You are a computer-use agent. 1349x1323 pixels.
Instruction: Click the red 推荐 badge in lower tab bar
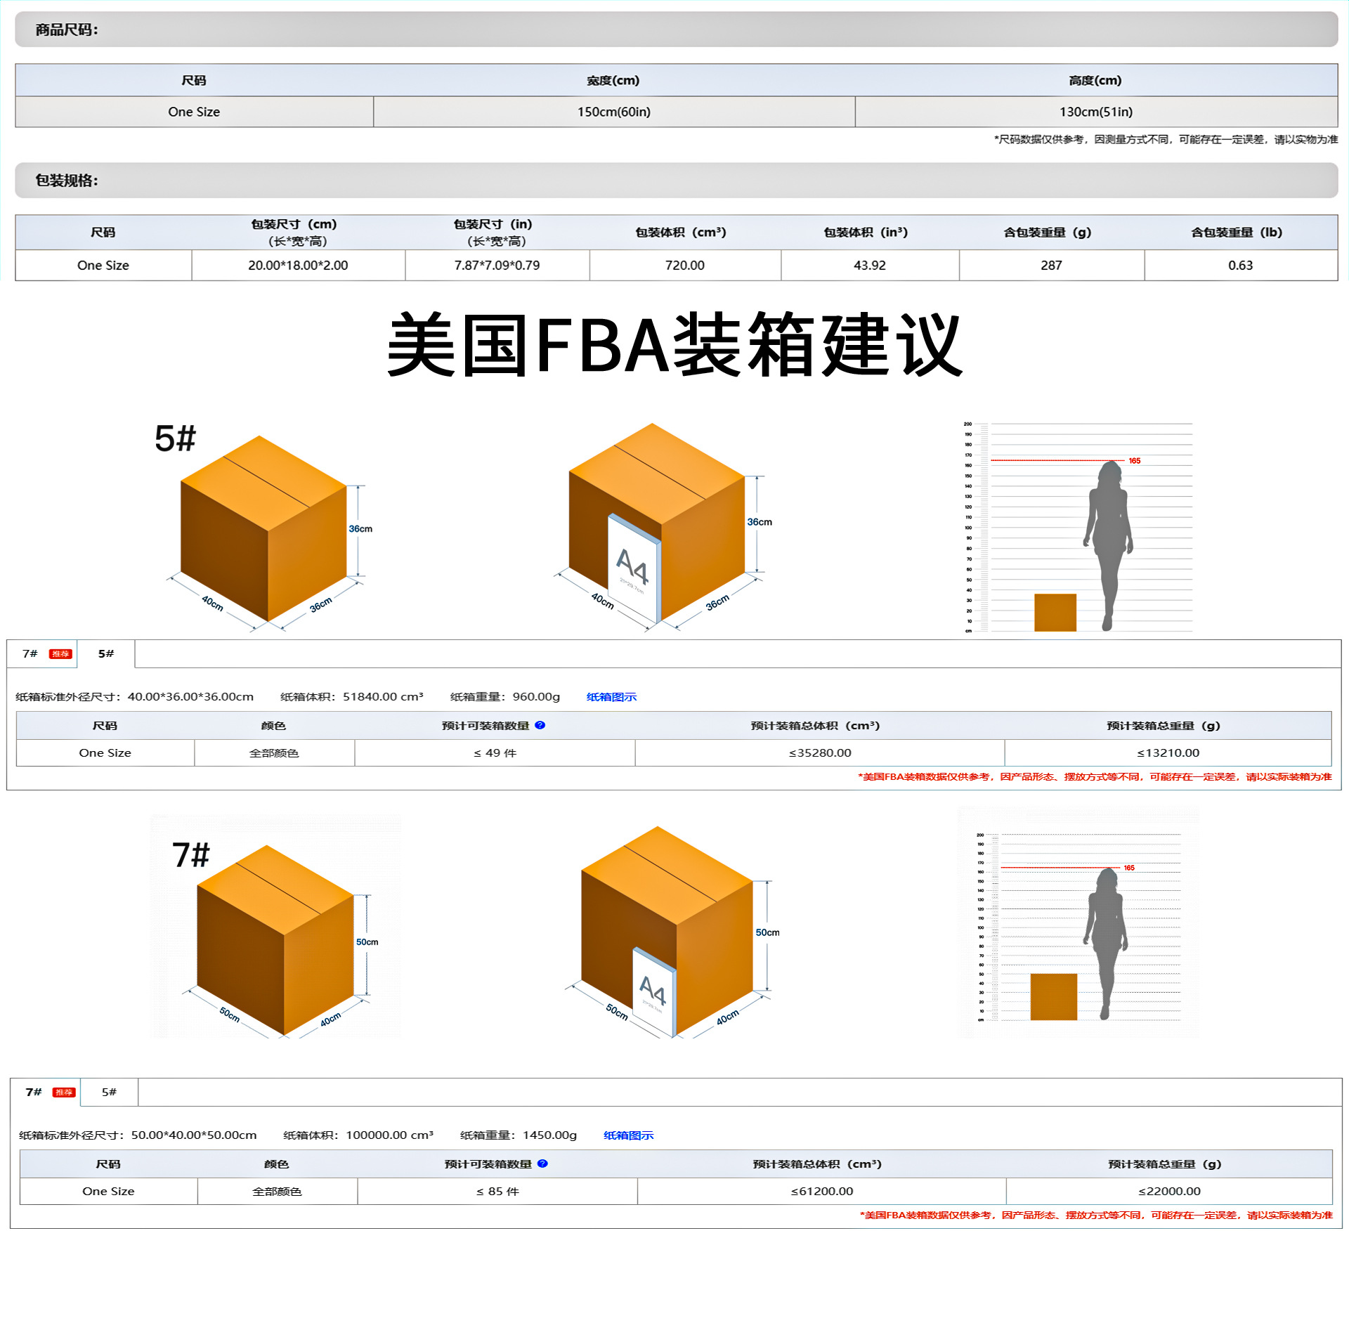63,1093
